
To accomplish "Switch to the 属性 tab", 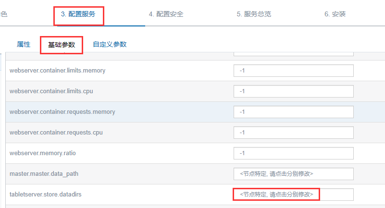I will click(24, 44).
